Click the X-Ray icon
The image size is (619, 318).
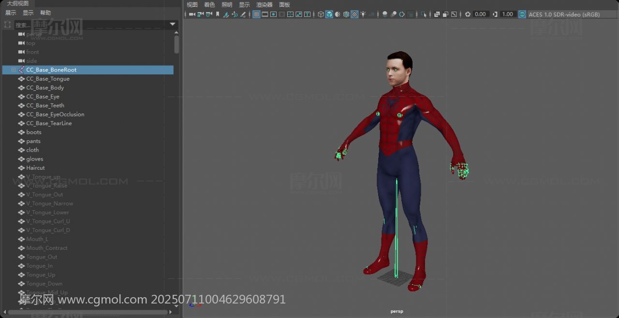[437, 14]
